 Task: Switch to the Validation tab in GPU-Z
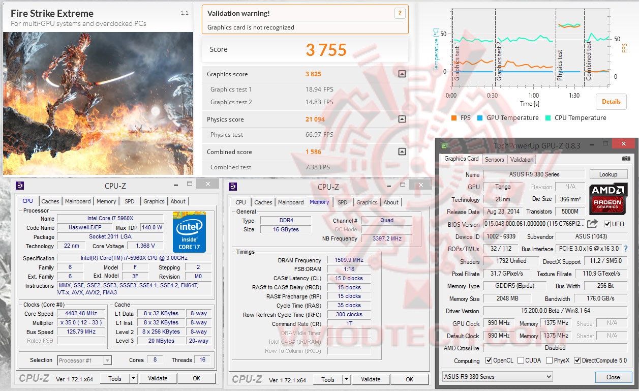click(522, 159)
